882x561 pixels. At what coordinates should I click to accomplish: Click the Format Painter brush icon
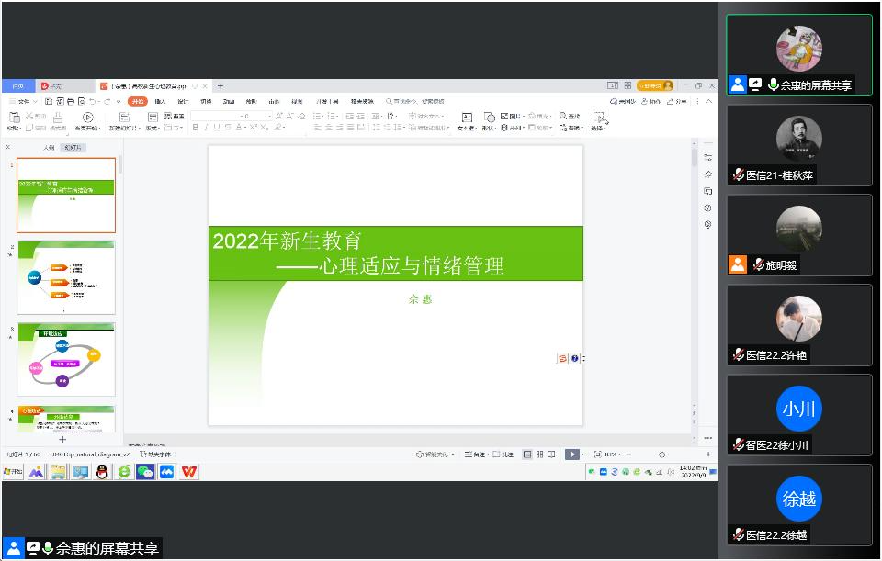[x=58, y=117]
